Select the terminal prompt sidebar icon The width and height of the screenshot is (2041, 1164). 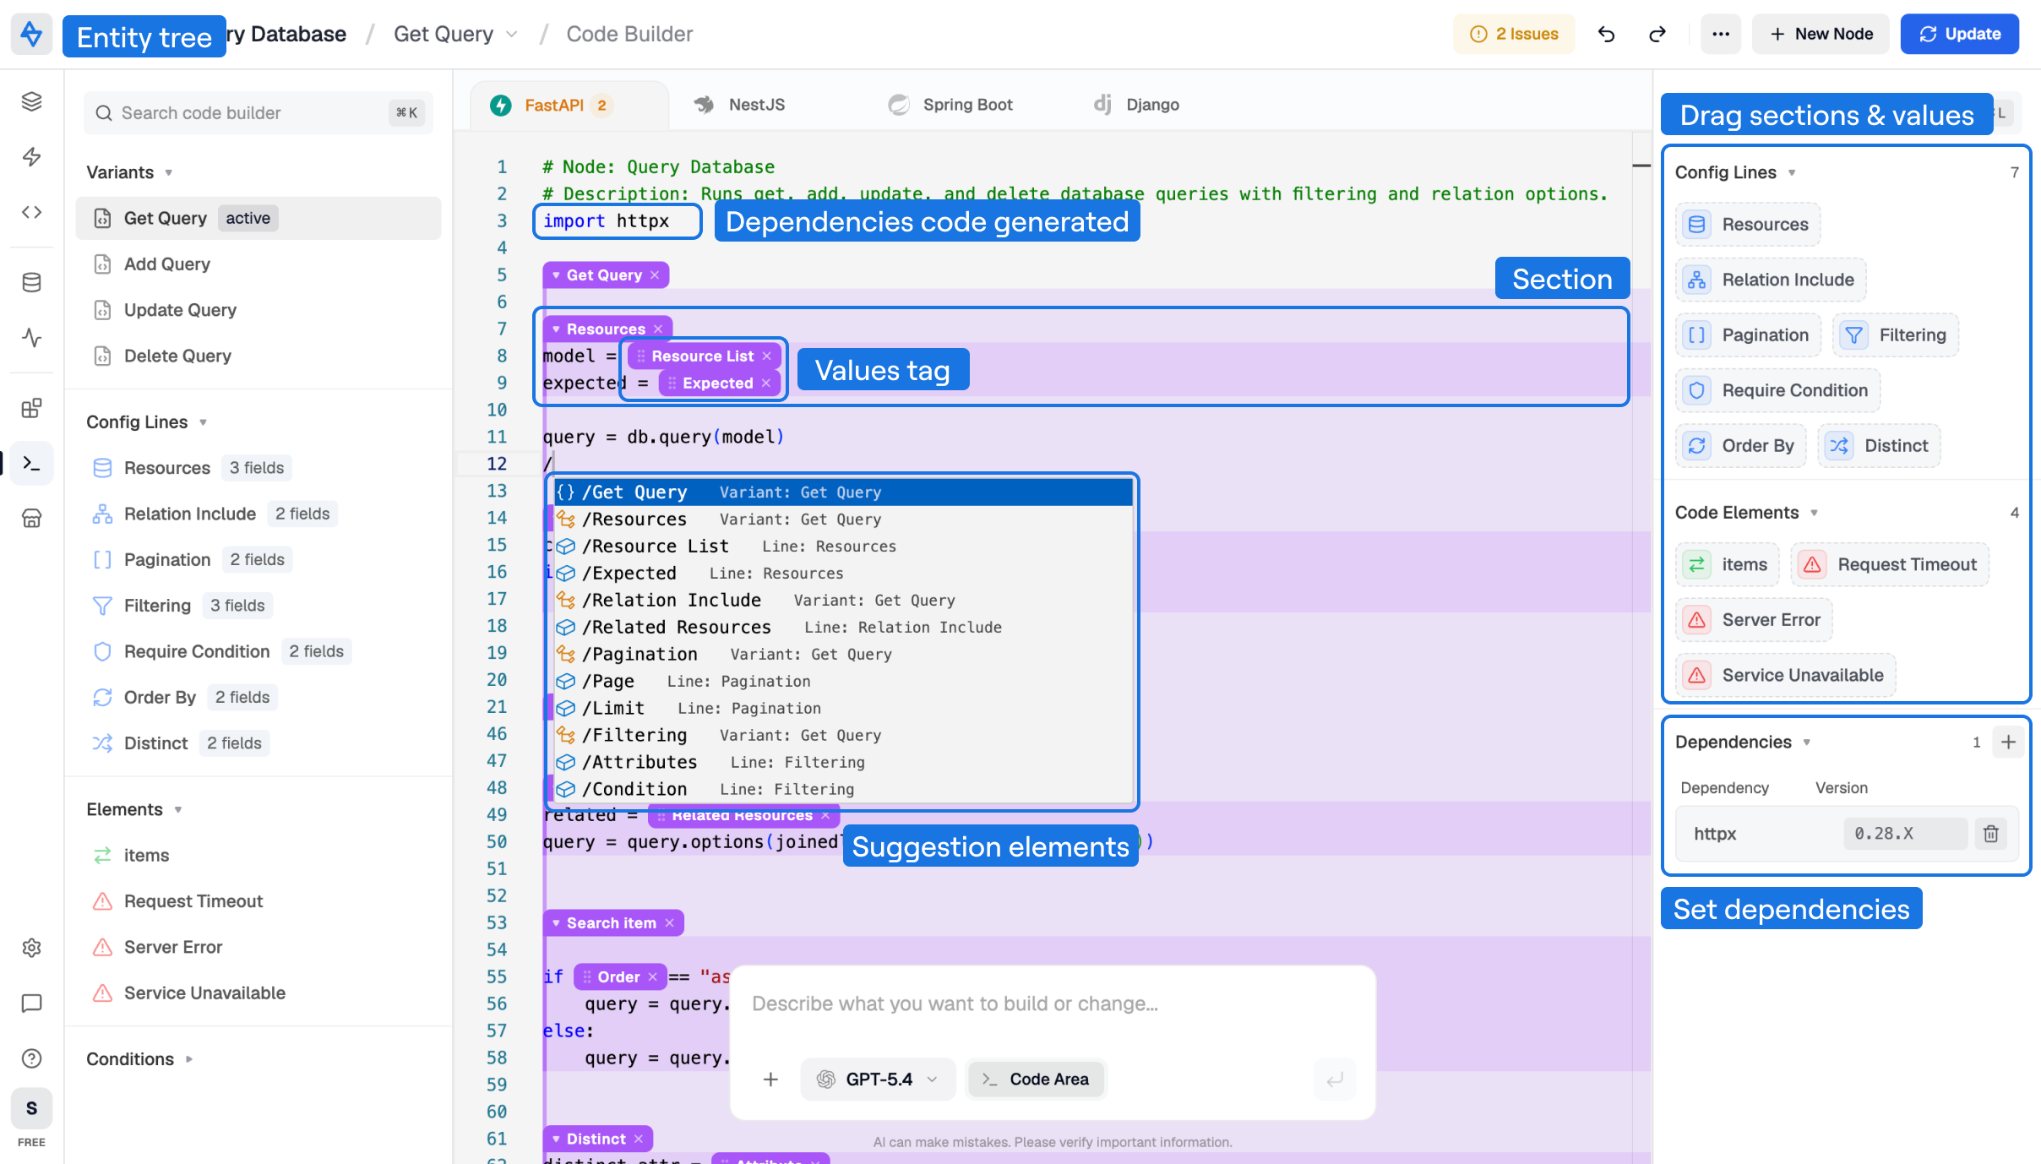point(31,463)
